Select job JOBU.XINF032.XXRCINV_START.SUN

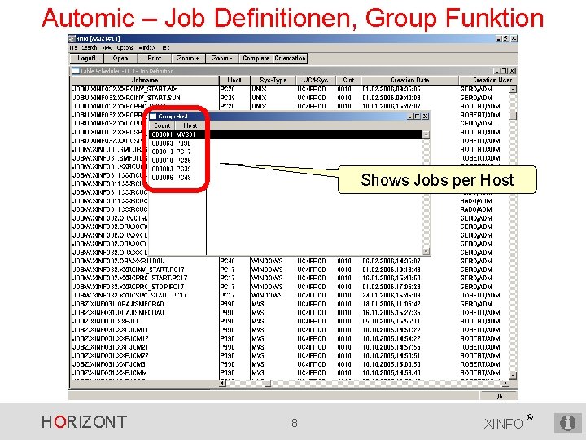[126, 98]
